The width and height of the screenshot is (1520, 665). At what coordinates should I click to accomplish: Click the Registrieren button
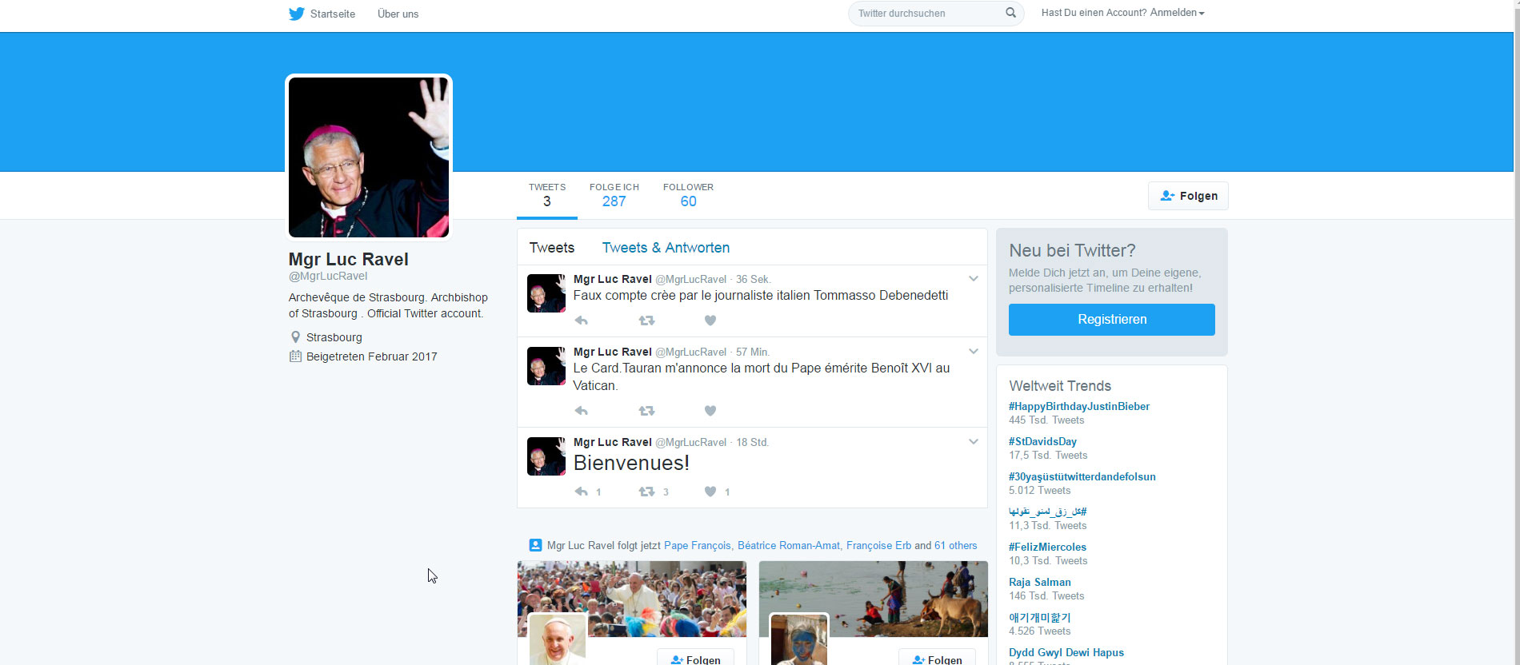pyautogui.click(x=1111, y=320)
